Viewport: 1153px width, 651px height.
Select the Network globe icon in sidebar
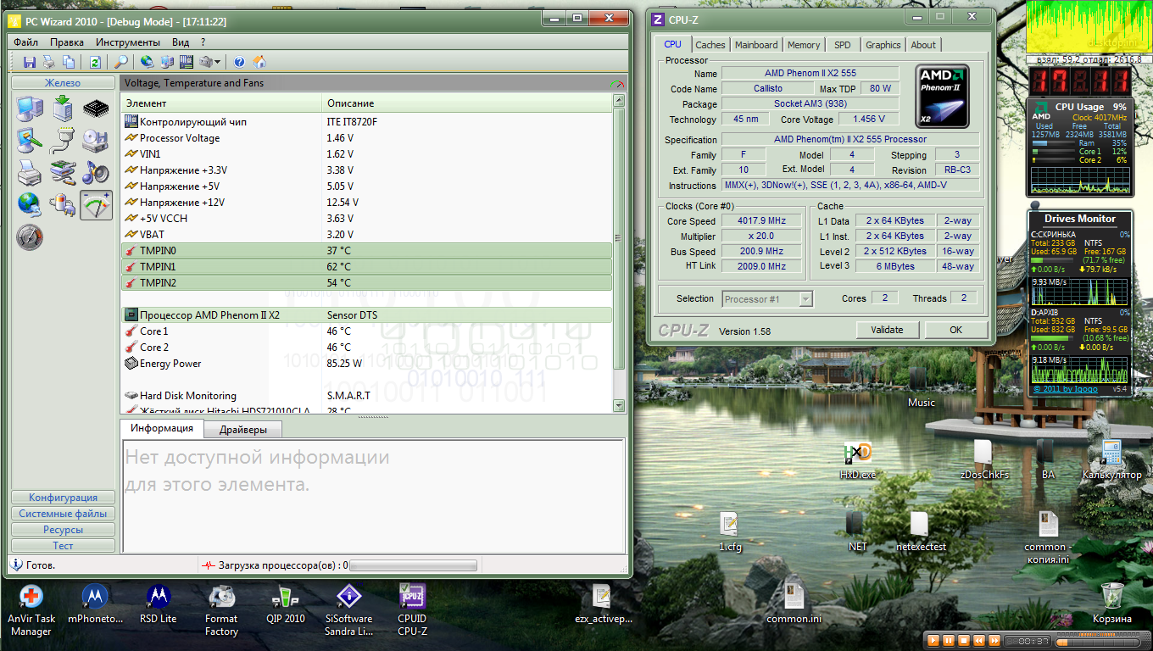point(30,204)
